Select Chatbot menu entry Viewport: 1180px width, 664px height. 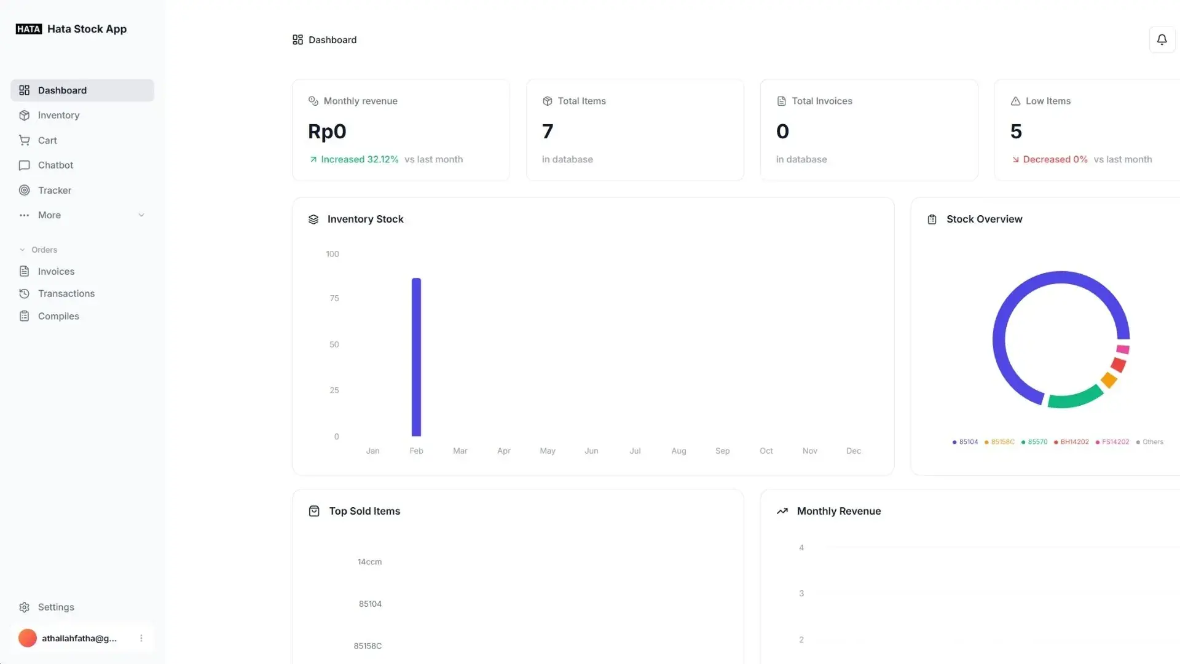(x=82, y=165)
